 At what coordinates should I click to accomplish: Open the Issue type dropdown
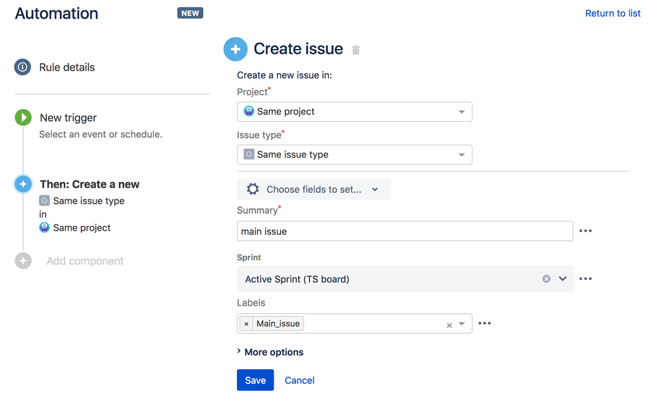355,155
